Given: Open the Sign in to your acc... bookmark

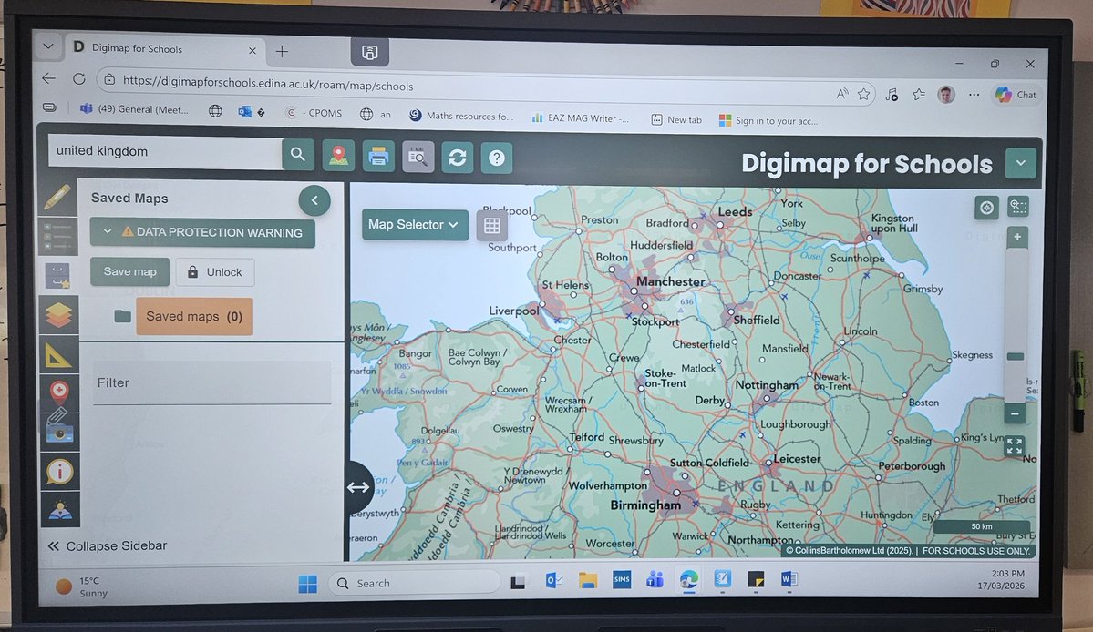Looking at the screenshot, I should coord(768,120).
